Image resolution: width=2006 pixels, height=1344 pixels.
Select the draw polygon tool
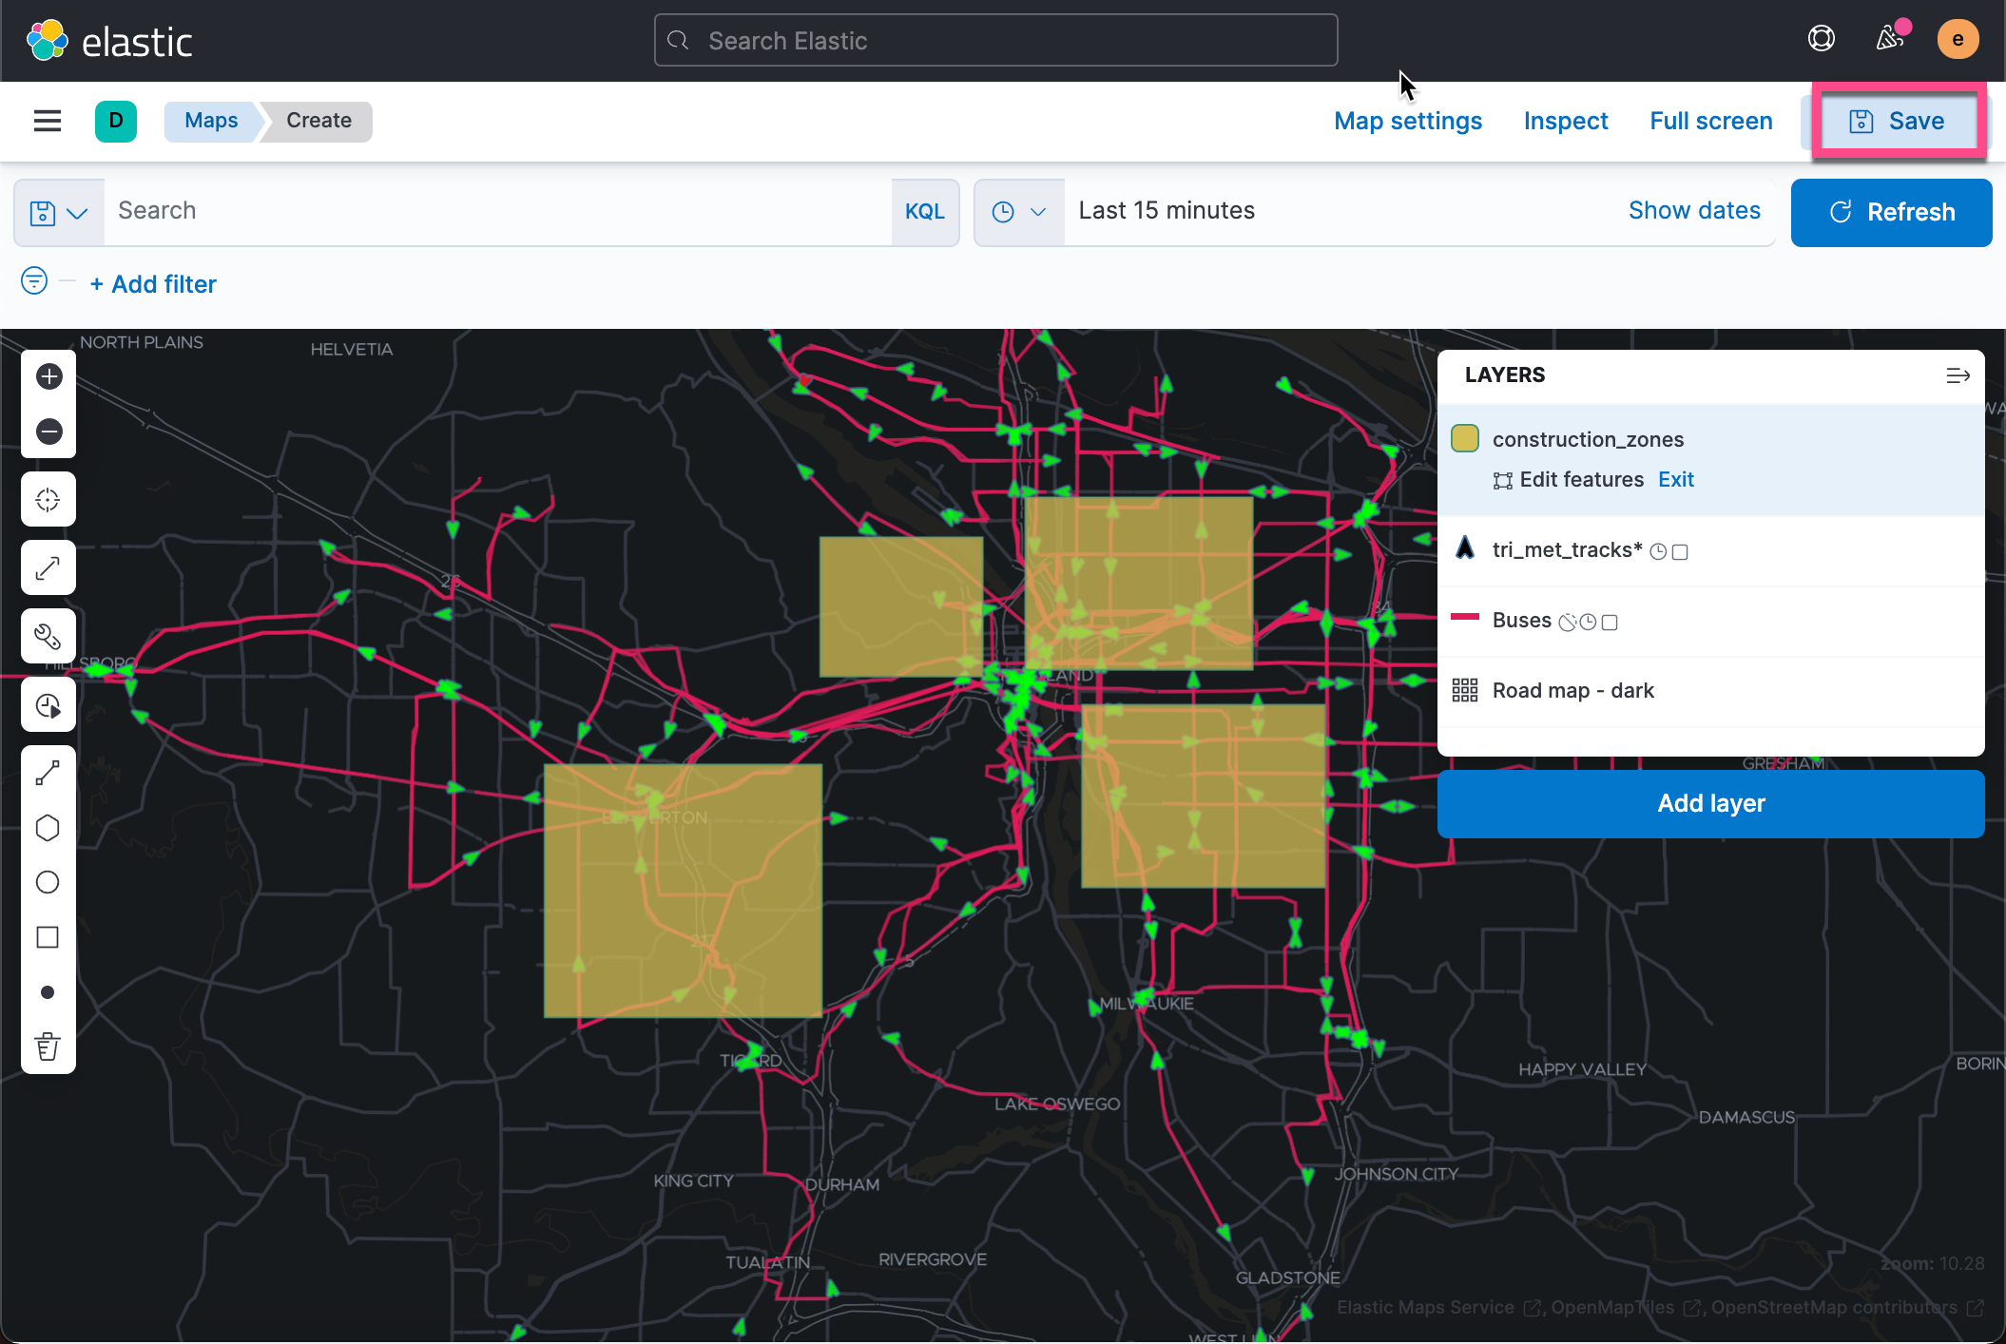tap(48, 827)
